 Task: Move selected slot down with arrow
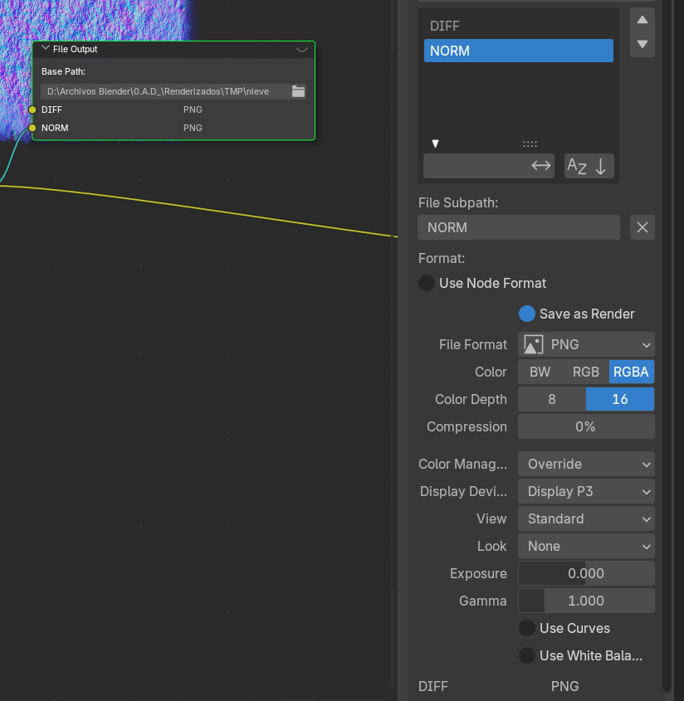pyautogui.click(x=642, y=44)
